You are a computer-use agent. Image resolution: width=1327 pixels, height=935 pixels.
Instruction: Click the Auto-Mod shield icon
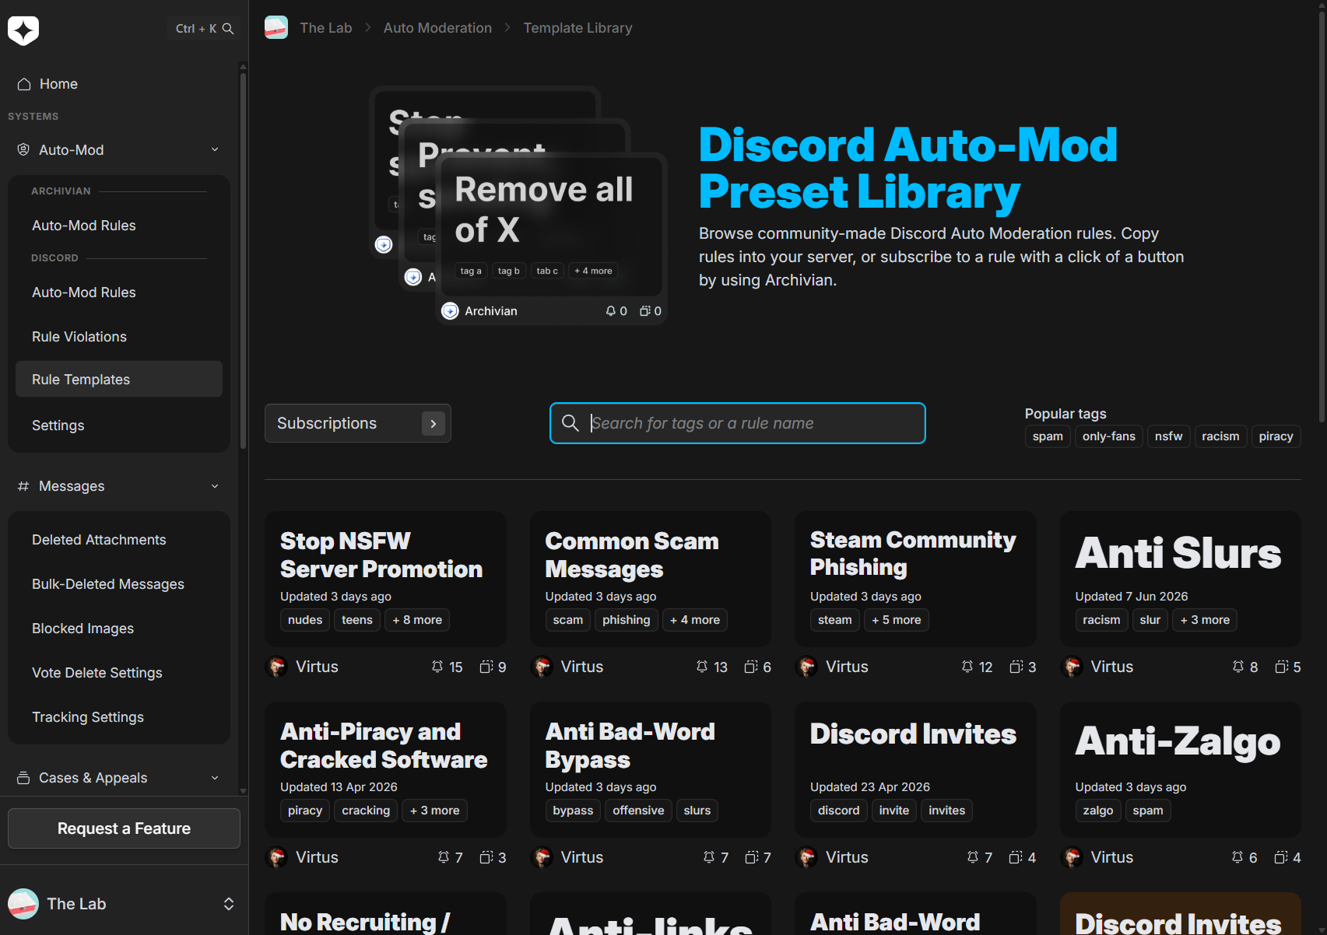[x=23, y=149]
